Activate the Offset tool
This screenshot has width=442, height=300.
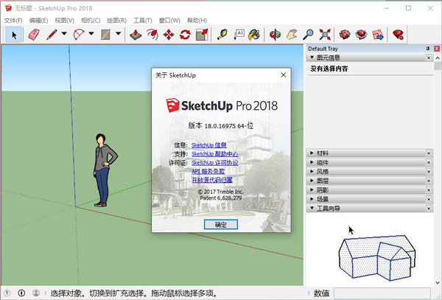tap(152, 35)
